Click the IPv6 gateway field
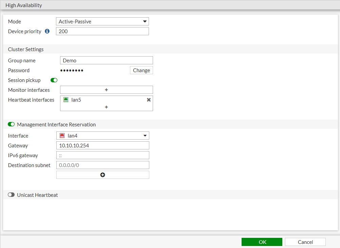The height and width of the screenshot is (248, 340). tap(102, 155)
